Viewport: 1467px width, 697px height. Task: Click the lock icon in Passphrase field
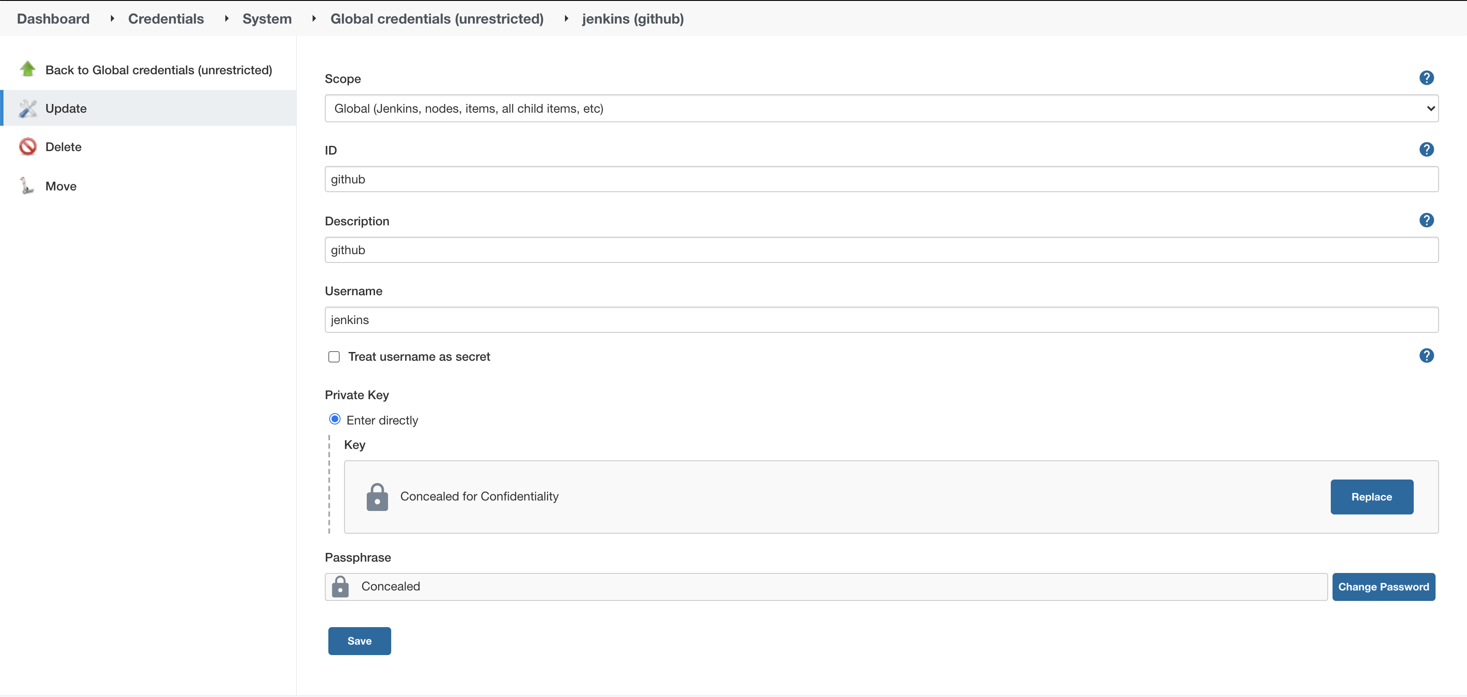[340, 587]
